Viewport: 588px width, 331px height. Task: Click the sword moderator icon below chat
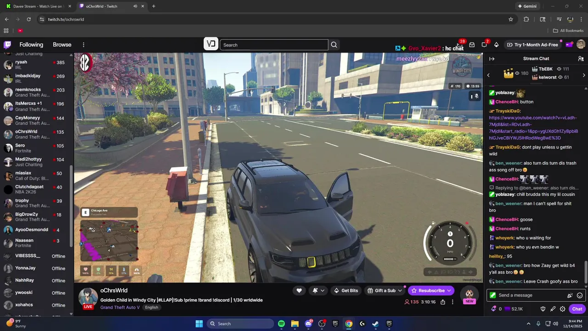point(553,309)
